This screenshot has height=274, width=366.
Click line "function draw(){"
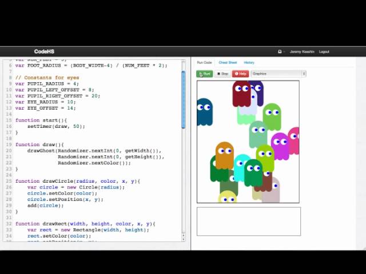click(x=39, y=144)
